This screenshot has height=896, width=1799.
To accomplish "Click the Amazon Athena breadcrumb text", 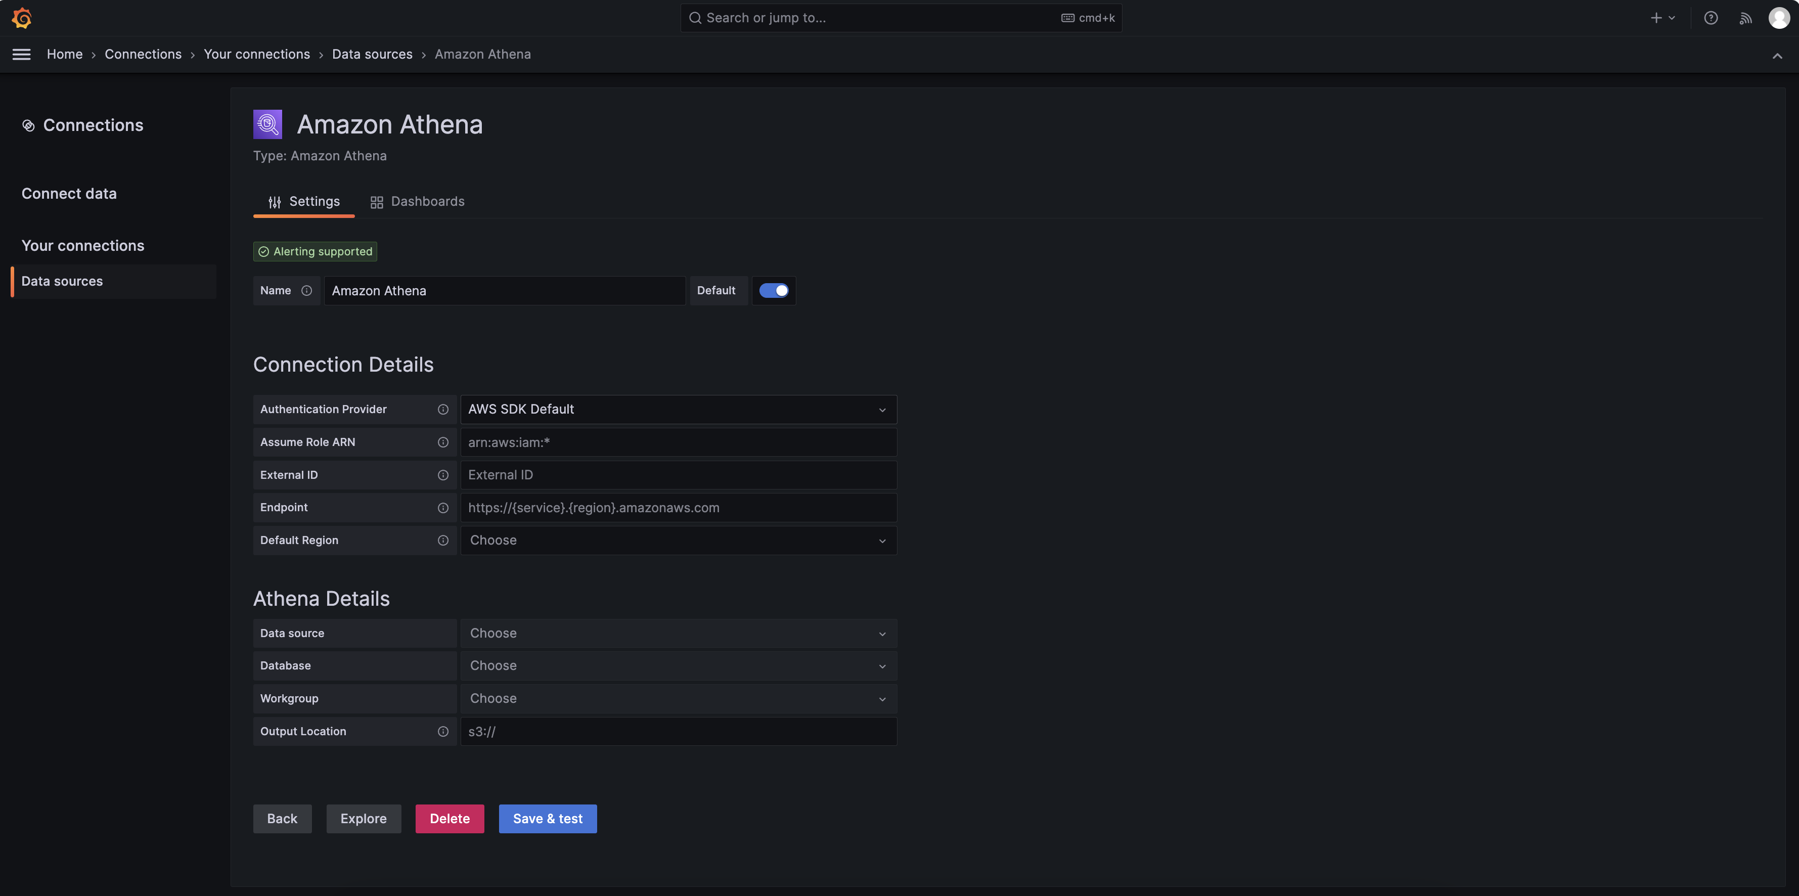I will tap(482, 55).
